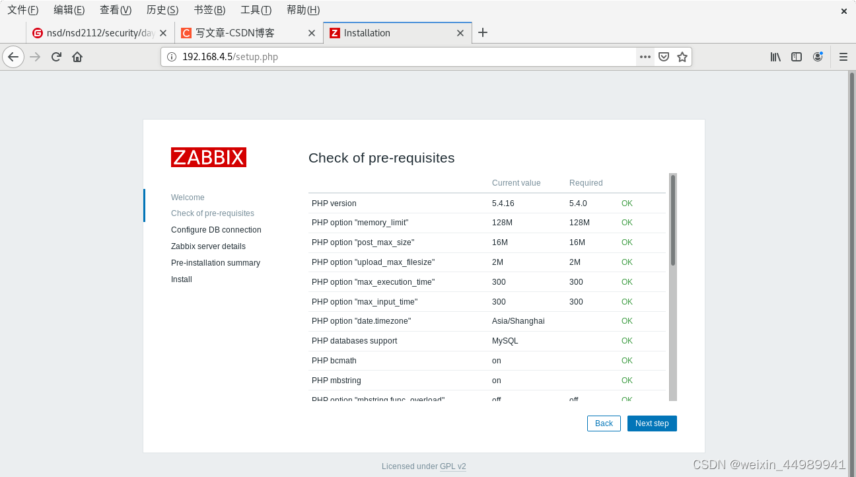Image resolution: width=856 pixels, height=477 pixels.
Task: Close the browser window
Action: point(844,11)
